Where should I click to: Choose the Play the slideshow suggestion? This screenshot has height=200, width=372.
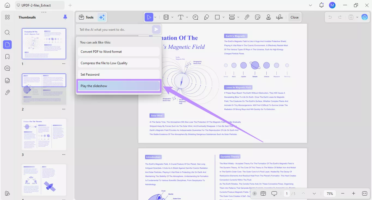click(x=119, y=86)
